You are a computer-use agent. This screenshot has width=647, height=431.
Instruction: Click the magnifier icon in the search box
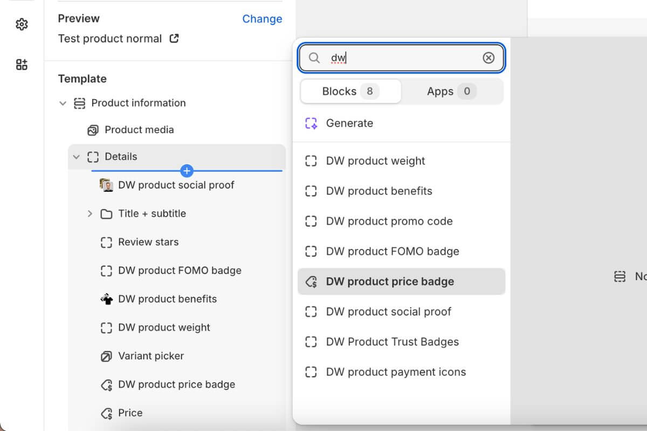(x=314, y=58)
